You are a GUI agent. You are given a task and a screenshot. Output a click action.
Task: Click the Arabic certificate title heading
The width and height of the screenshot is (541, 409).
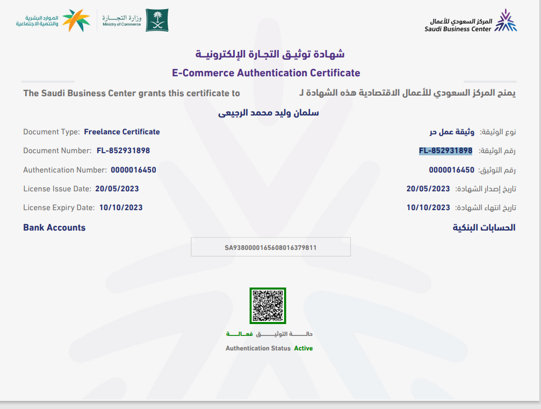click(270, 54)
